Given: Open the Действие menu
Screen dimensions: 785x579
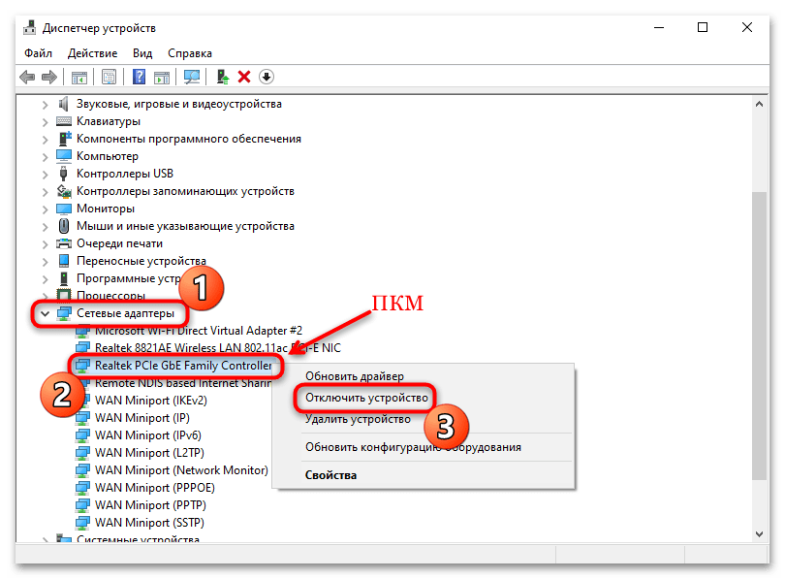Looking at the screenshot, I should click(x=92, y=53).
